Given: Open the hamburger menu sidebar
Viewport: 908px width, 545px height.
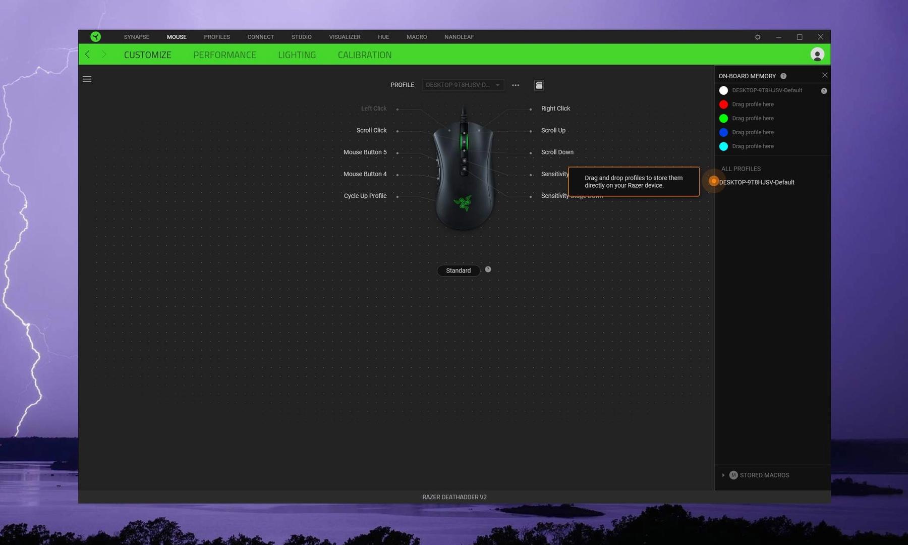Looking at the screenshot, I should (x=87, y=79).
